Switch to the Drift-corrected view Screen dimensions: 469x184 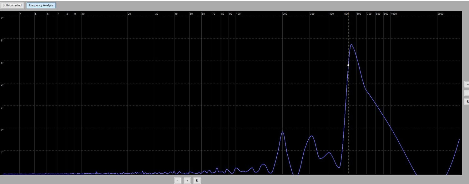point(12,5)
